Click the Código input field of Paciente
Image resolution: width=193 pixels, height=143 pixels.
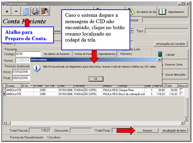(28, 54)
